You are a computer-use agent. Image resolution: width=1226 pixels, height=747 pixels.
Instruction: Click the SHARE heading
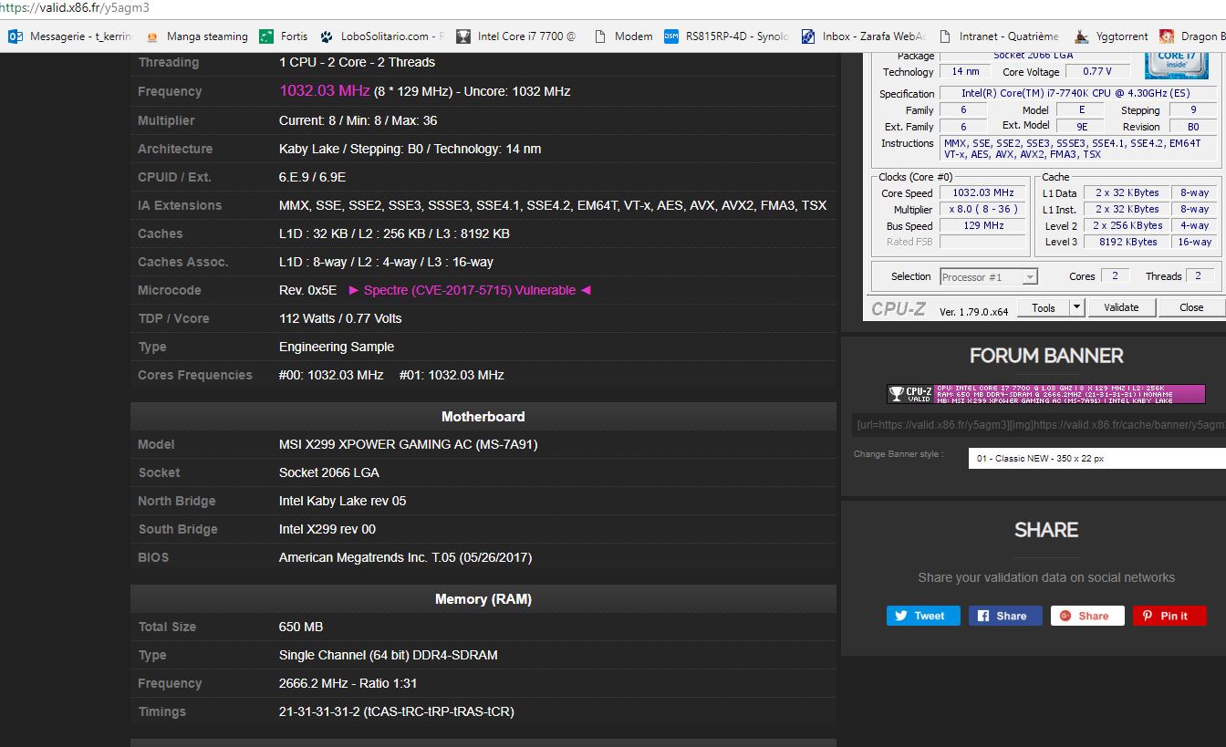point(1046,530)
